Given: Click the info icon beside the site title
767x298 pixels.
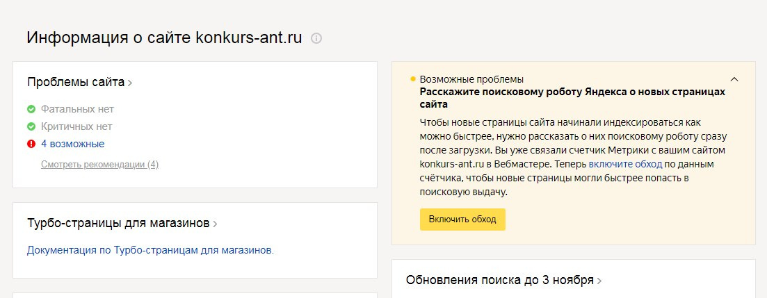Looking at the screenshot, I should pos(316,38).
